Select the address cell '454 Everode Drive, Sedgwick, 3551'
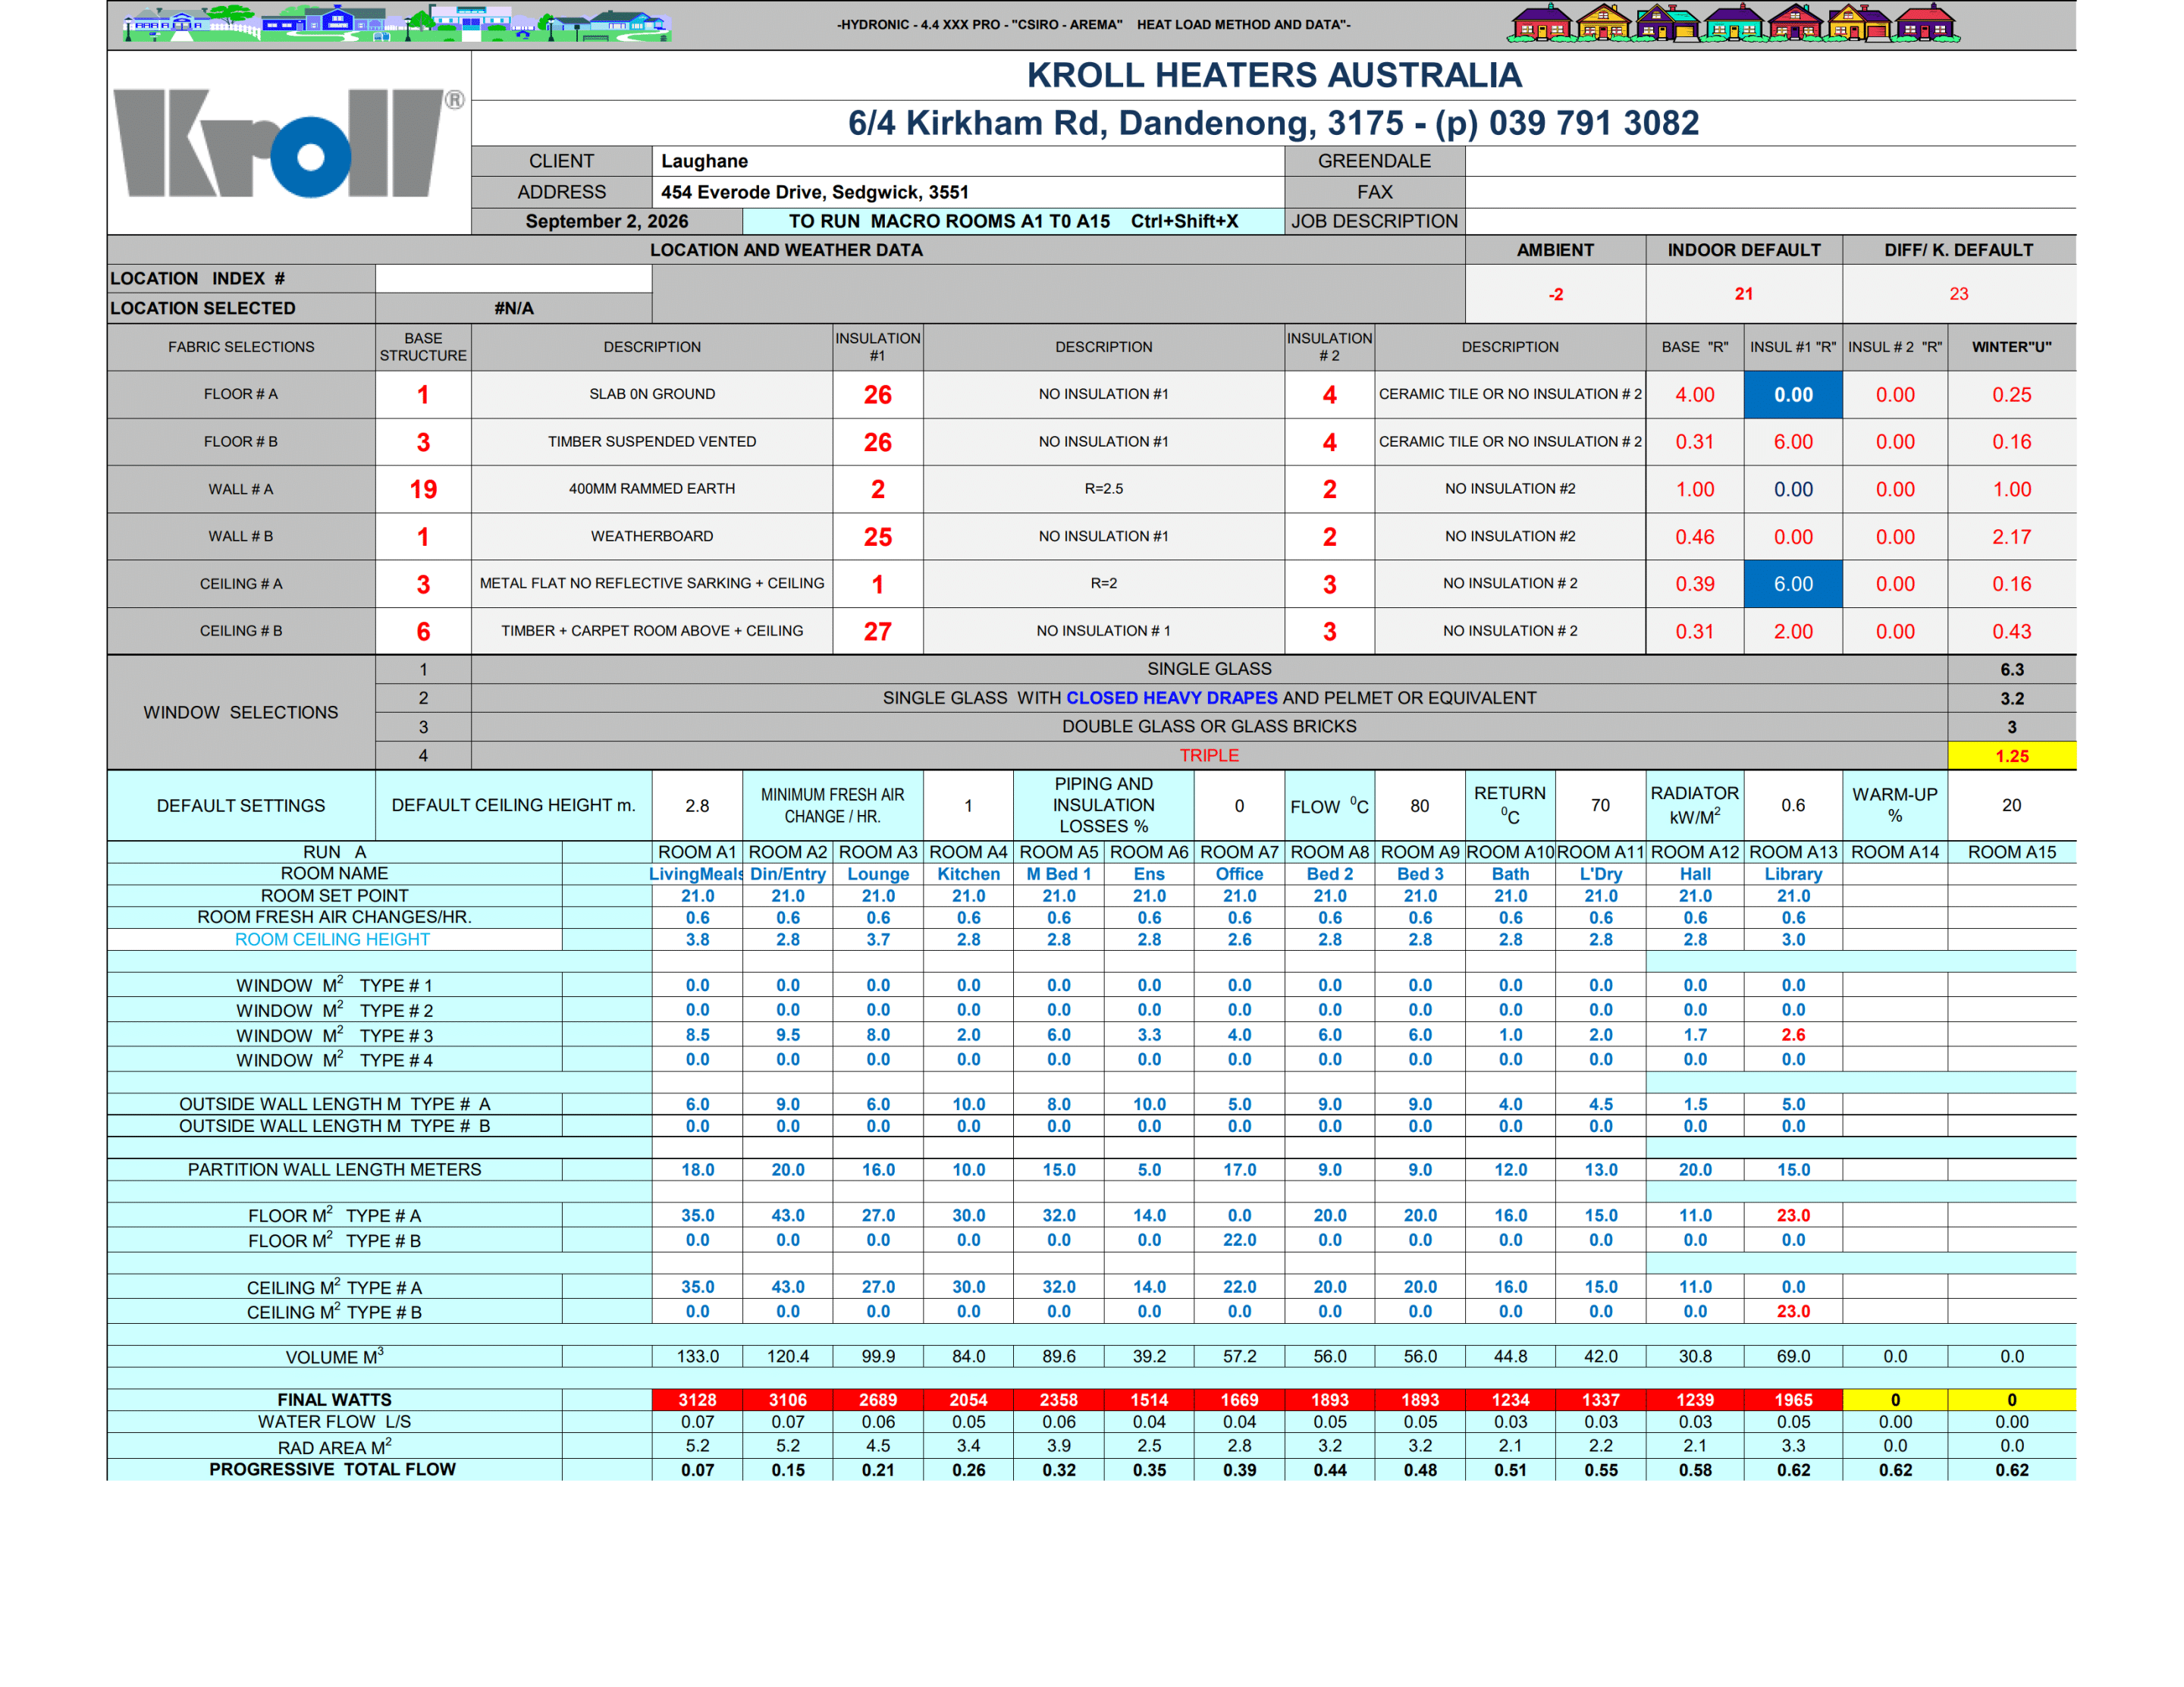This screenshot has height=1687, width=2184. coord(967,192)
